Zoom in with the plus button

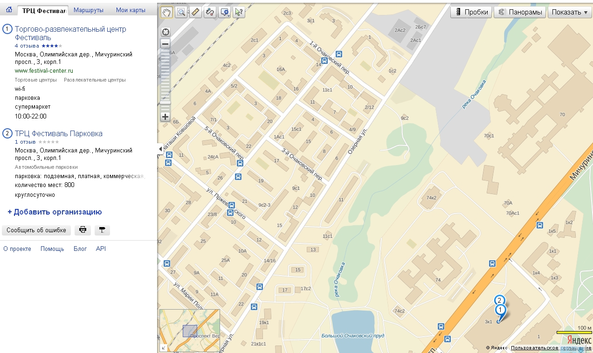click(165, 117)
